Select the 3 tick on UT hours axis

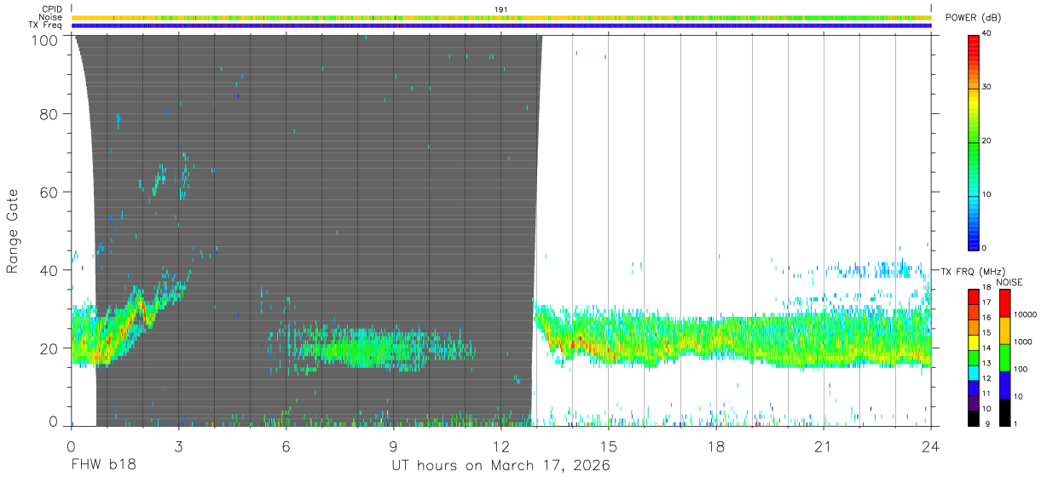[179, 446]
